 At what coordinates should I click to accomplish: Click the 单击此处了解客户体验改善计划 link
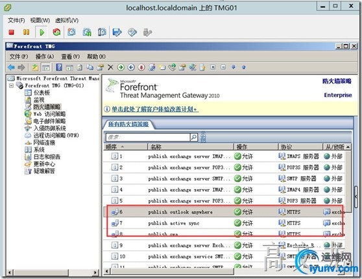click(x=155, y=109)
